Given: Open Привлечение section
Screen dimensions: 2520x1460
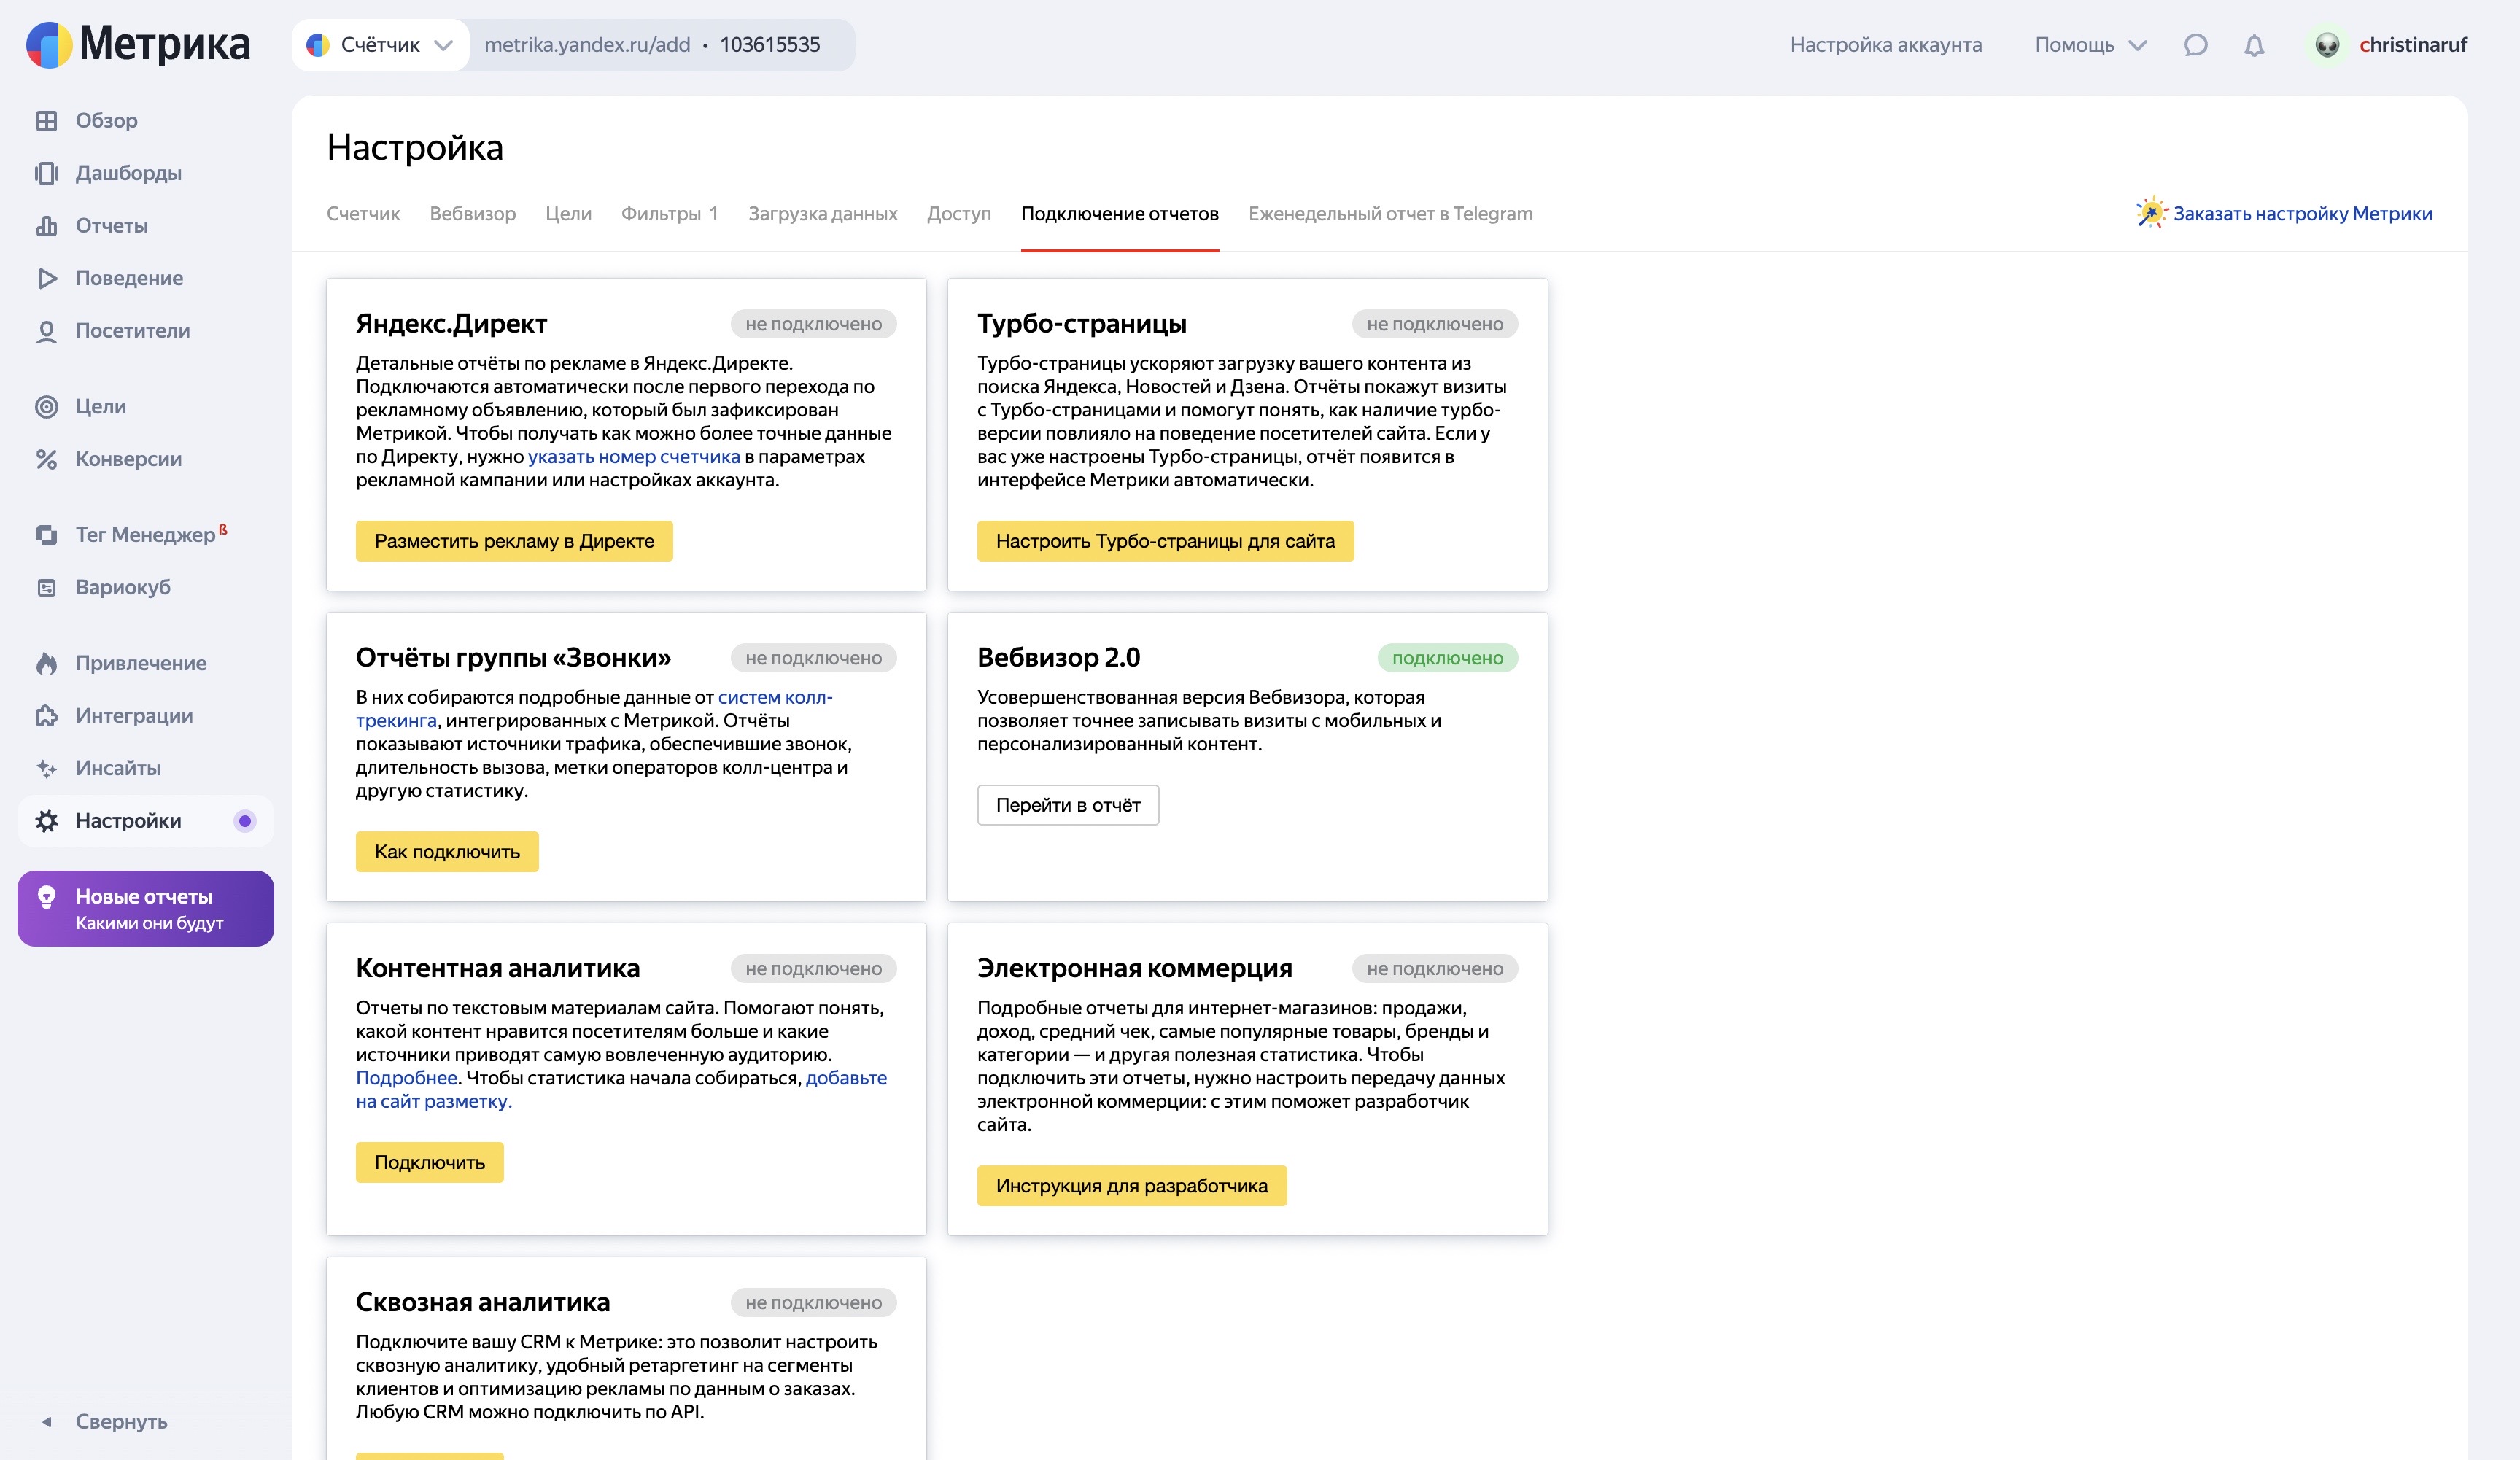Looking at the screenshot, I should tap(141, 663).
